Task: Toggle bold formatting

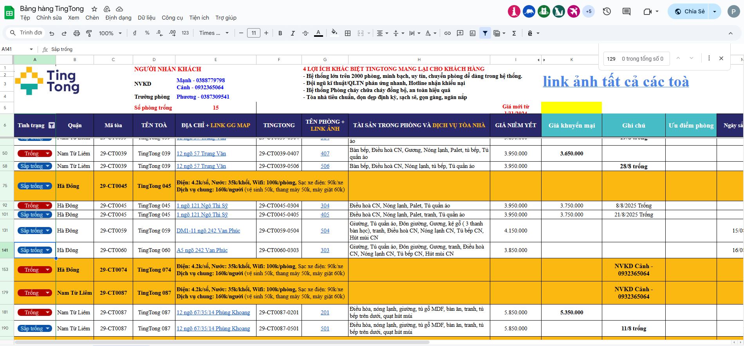Action: [280, 33]
